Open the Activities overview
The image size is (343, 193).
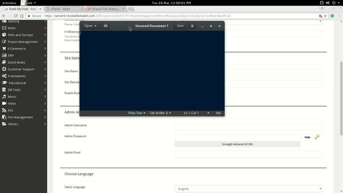9,3
